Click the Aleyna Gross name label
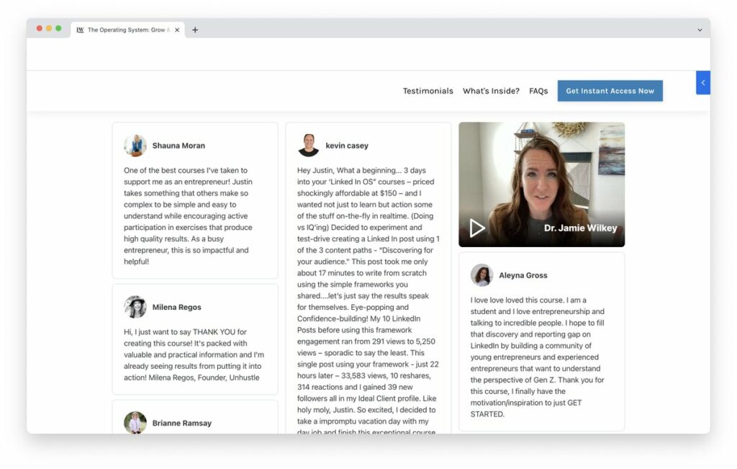737x469 pixels. [523, 275]
